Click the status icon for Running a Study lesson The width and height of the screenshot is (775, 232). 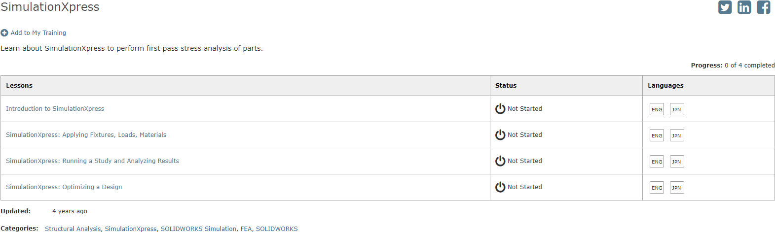(x=500, y=161)
